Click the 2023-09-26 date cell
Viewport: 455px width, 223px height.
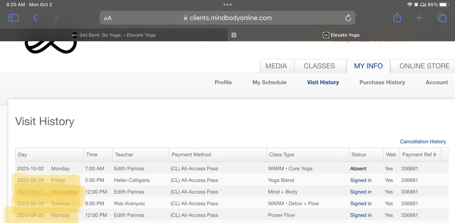31,204
